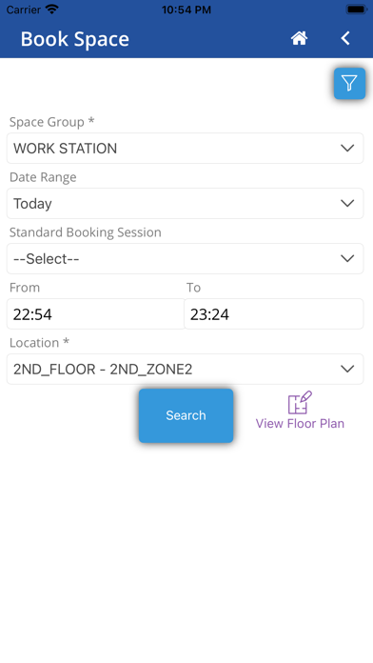
Task: Expand the Location chevron arrow
Action: [x=347, y=370]
